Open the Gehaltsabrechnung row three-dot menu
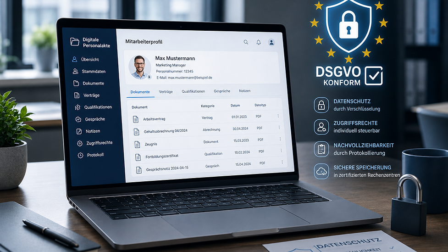This screenshot has width=448, height=252. point(279,127)
